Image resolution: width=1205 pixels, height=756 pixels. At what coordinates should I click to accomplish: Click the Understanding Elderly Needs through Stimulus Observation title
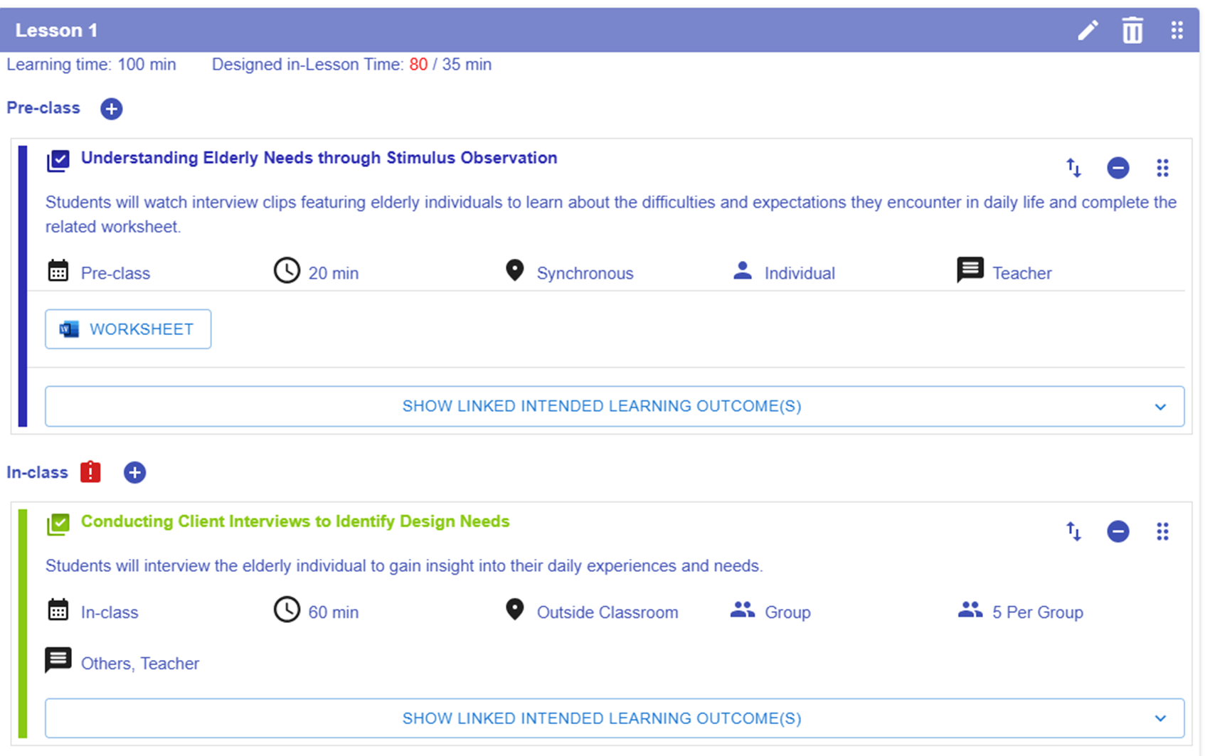click(x=319, y=158)
